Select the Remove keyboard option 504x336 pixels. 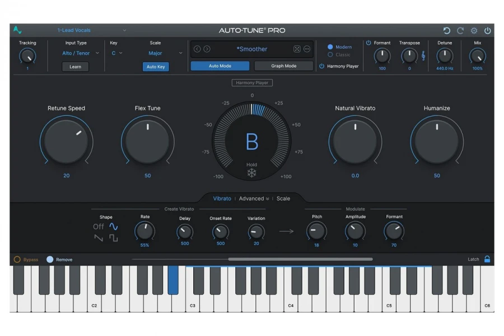point(50,259)
